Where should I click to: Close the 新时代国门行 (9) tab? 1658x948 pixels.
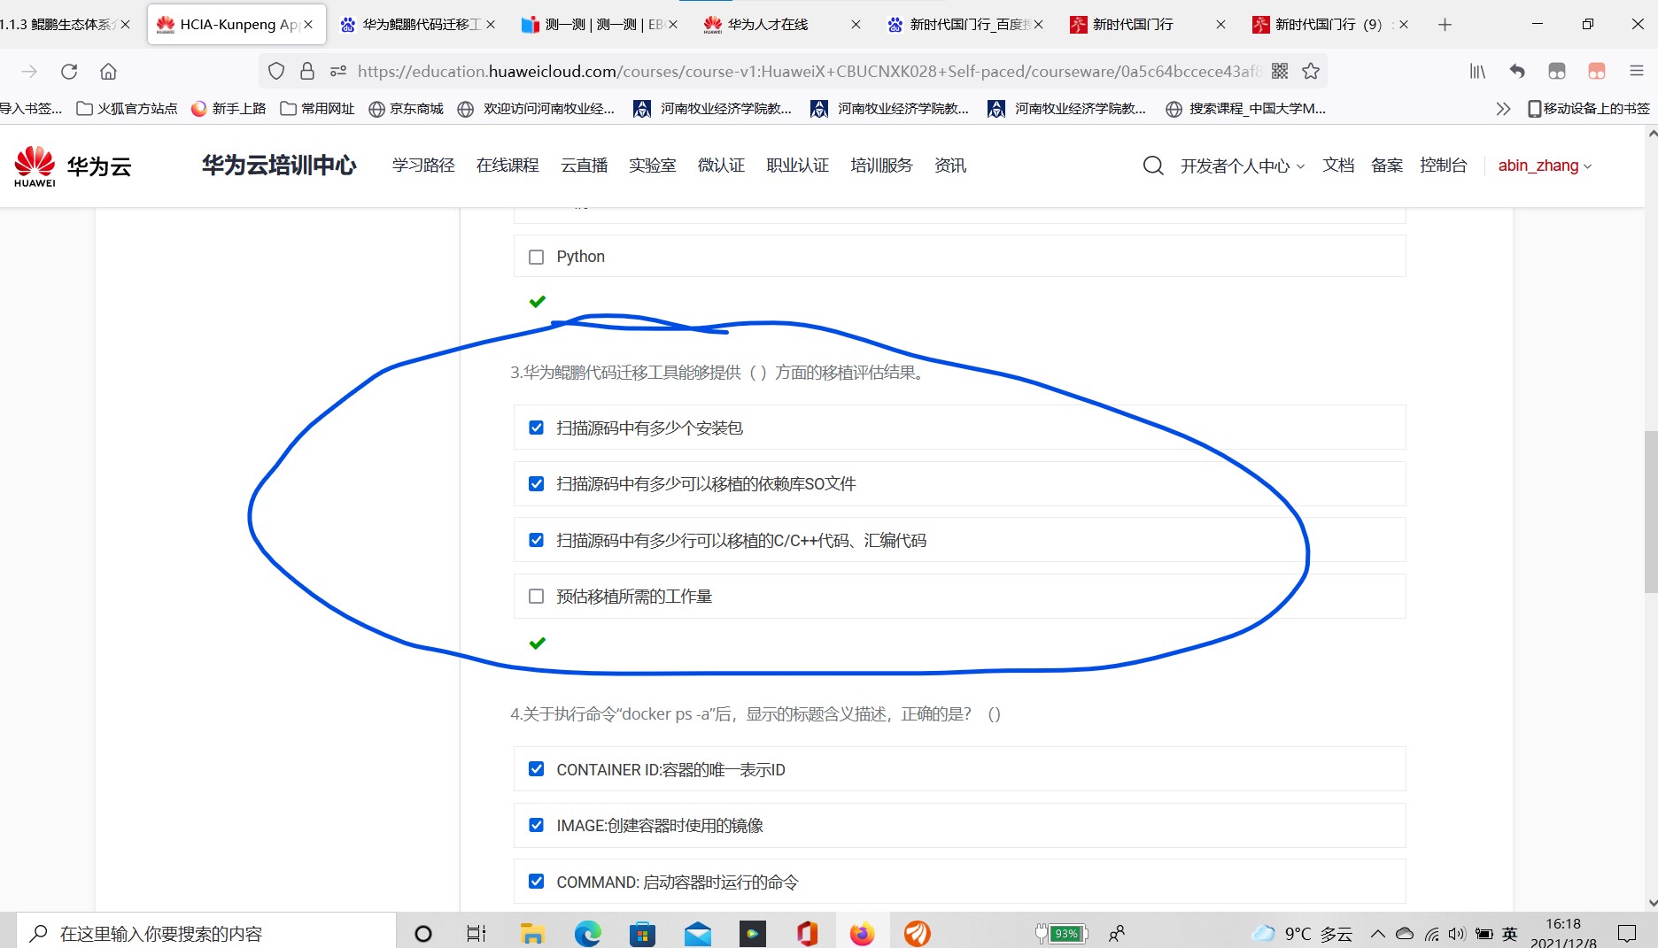(x=1403, y=25)
